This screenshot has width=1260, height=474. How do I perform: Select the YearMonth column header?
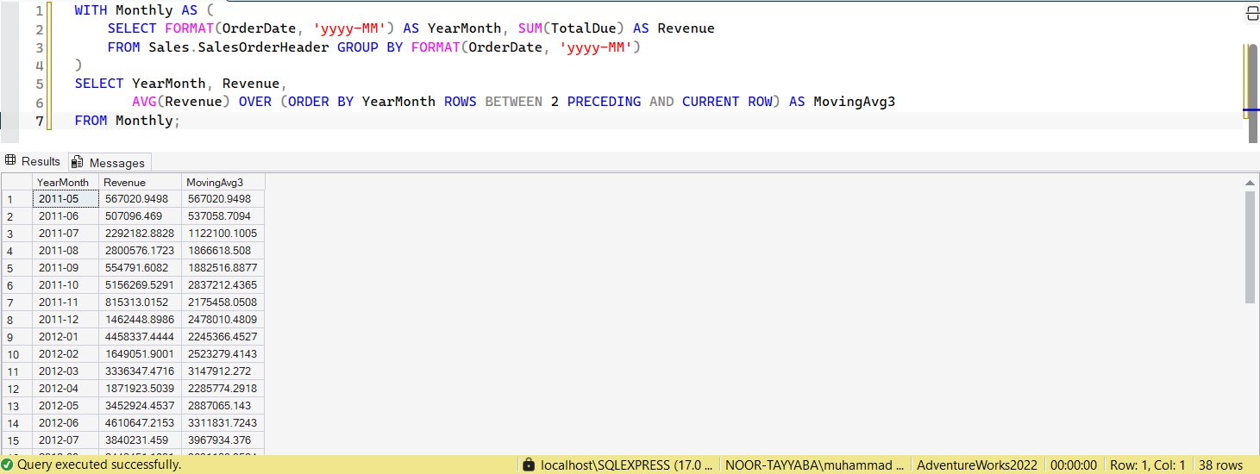click(x=65, y=183)
